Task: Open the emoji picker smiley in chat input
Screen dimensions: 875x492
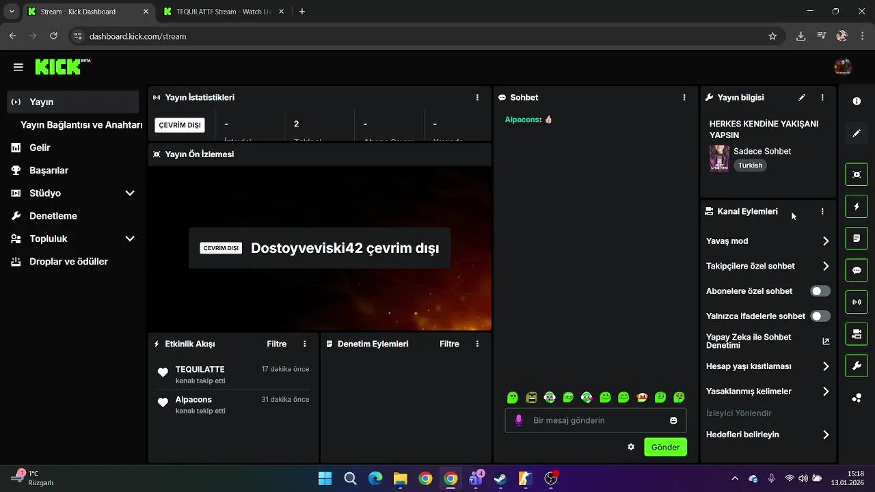Action: pos(673,420)
